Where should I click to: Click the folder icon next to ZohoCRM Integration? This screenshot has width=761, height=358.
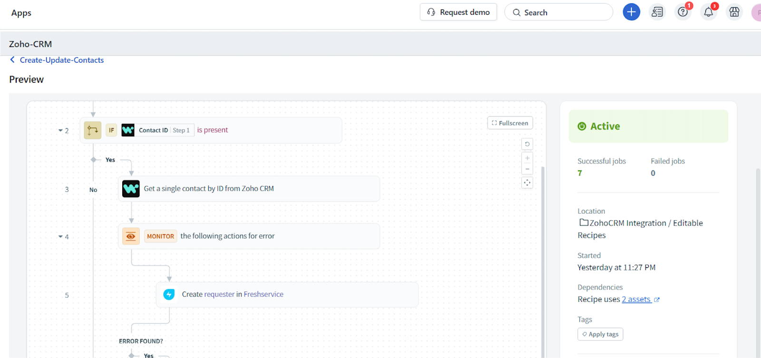584,222
